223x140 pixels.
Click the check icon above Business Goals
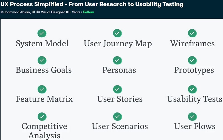click(42, 60)
